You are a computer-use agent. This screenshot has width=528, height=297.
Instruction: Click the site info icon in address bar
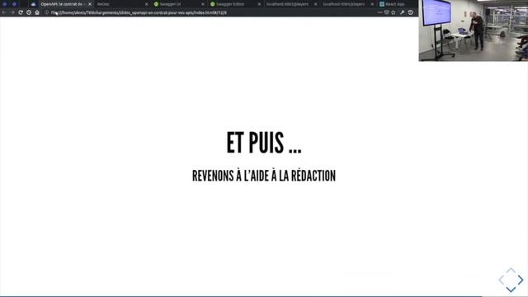(47, 12)
